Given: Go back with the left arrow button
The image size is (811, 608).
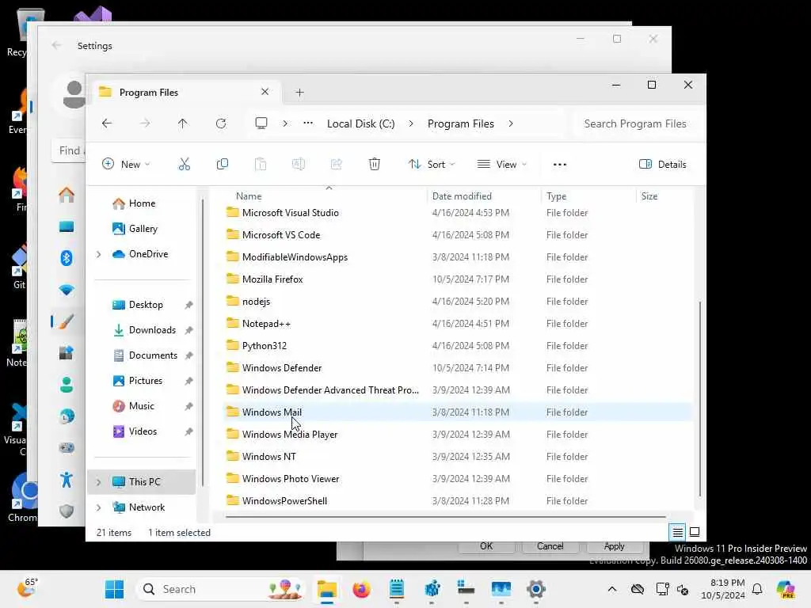Looking at the screenshot, I should click(107, 123).
